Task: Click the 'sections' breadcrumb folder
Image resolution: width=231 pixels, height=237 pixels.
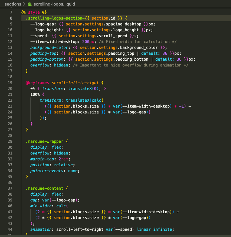Action: pos(13,4)
